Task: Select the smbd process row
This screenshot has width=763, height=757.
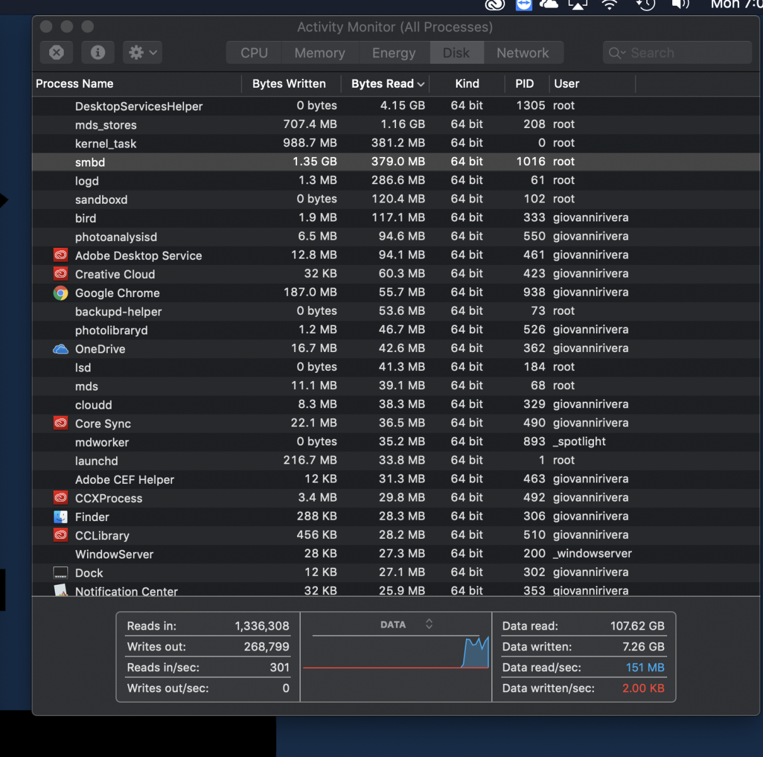Action: tap(396, 162)
